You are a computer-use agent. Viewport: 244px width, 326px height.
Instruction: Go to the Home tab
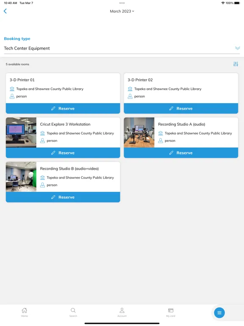tap(25, 312)
